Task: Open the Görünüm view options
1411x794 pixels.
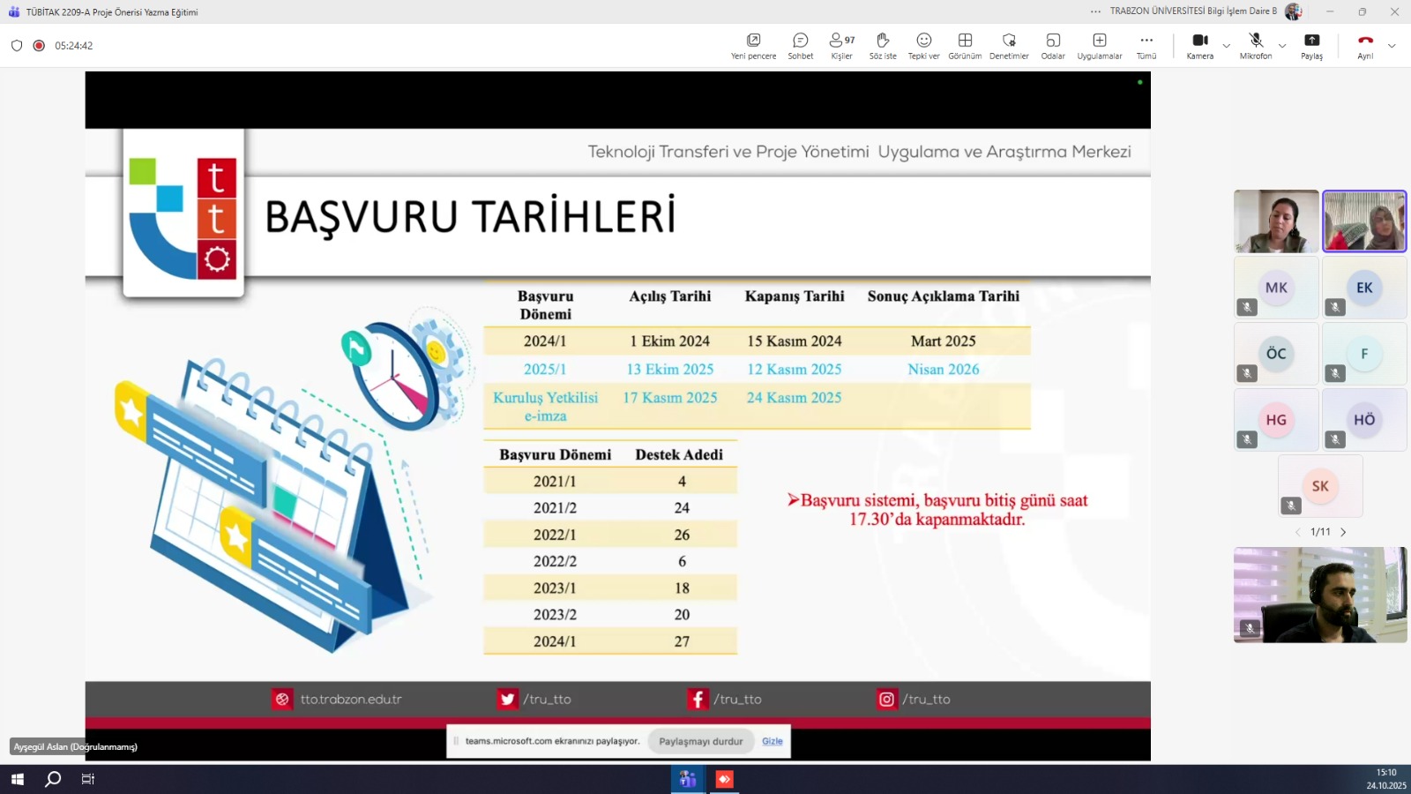Action: click(965, 45)
